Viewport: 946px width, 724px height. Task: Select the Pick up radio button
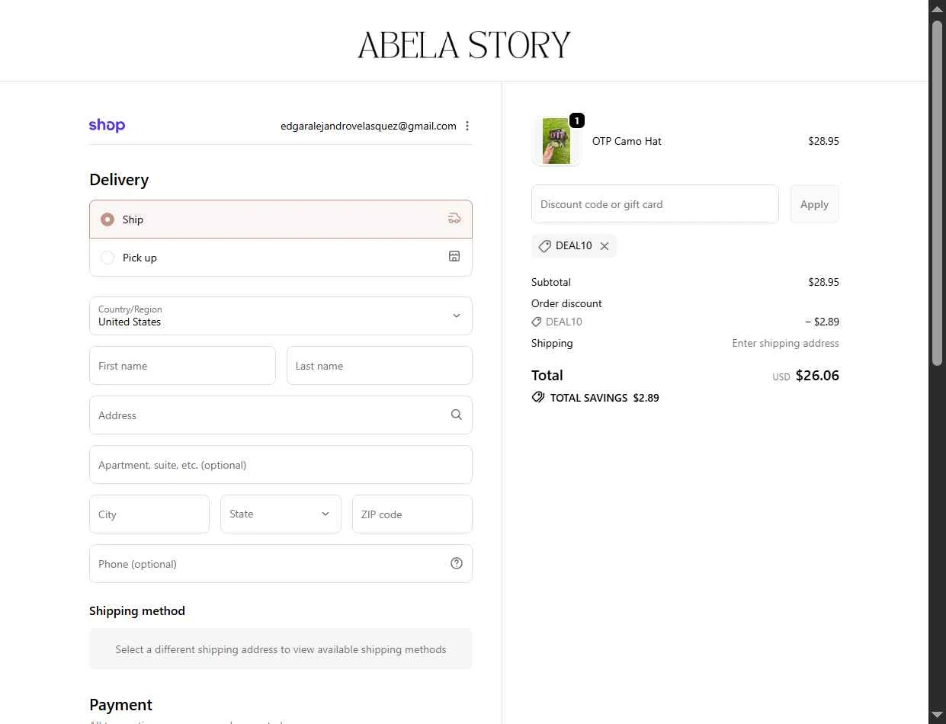click(107, 258)
